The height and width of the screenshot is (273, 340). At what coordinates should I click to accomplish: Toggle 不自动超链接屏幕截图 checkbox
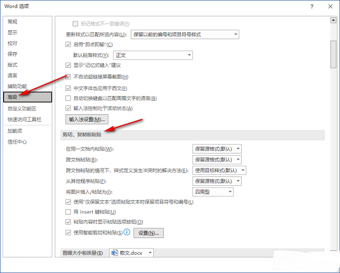(68, 77)
